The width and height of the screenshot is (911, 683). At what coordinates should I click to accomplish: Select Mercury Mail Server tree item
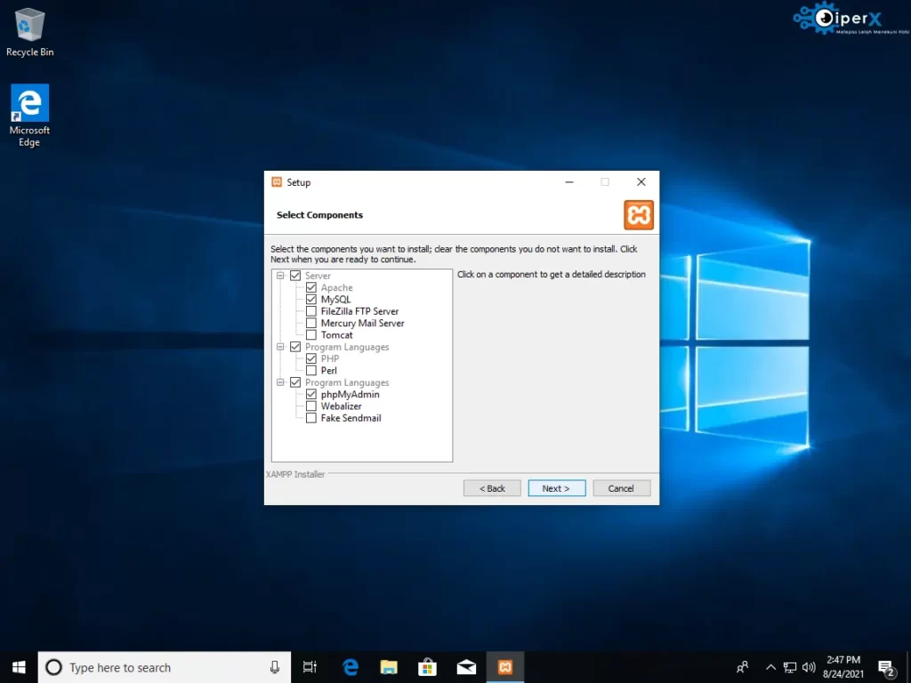tap(362, 324)
